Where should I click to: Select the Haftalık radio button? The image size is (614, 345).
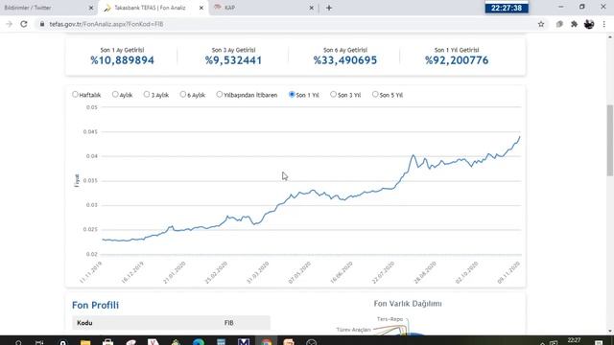click(75, 94)
